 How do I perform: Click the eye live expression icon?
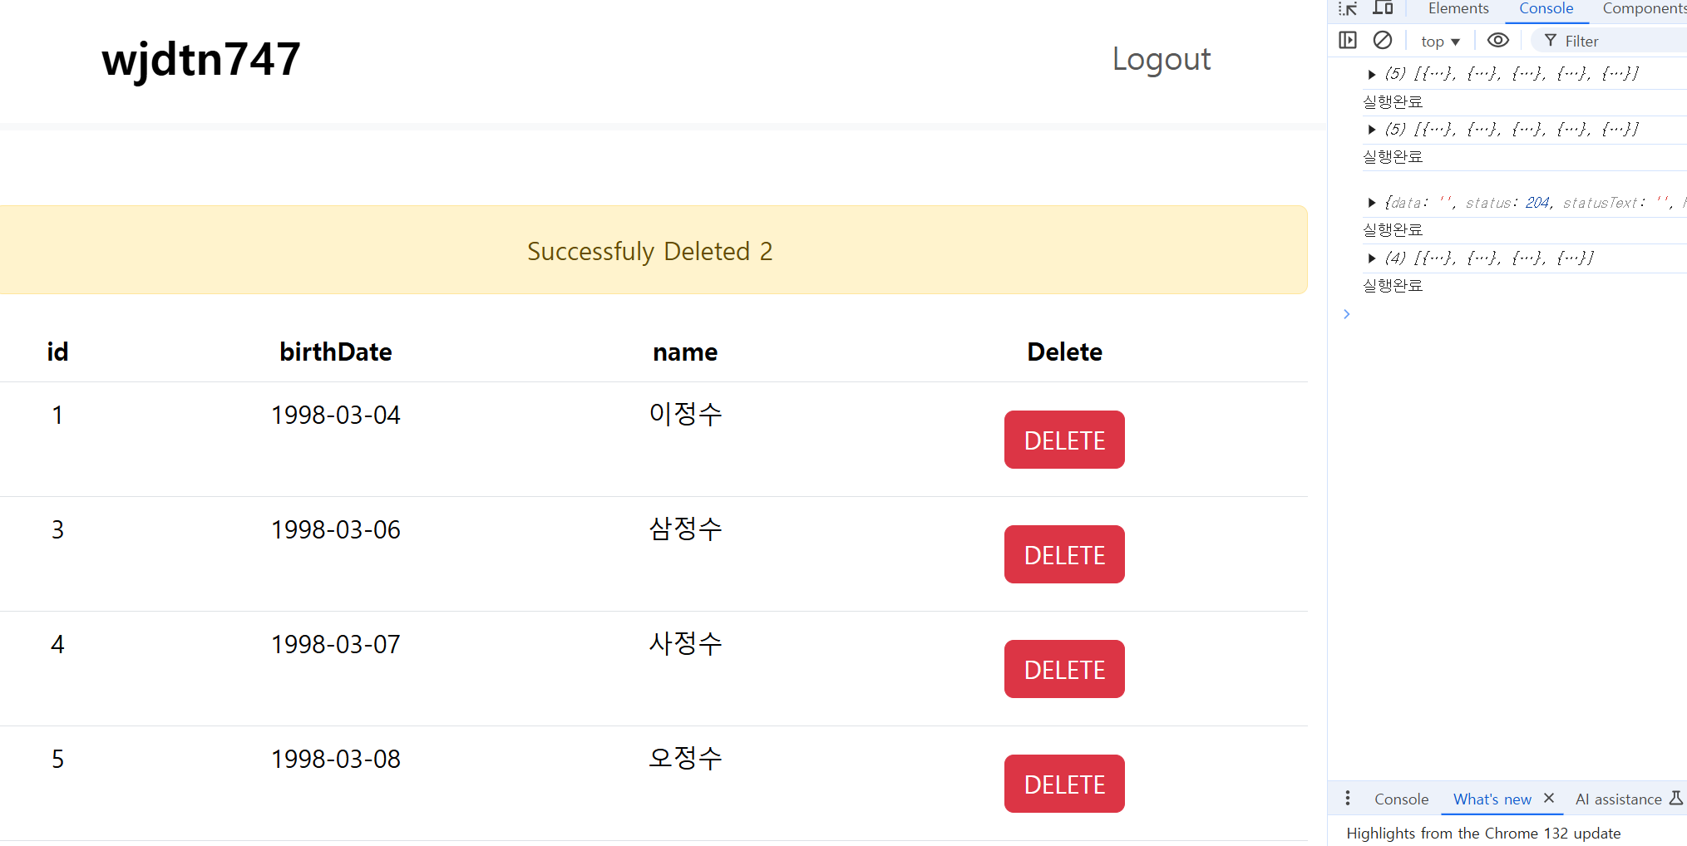(1497, 40)
